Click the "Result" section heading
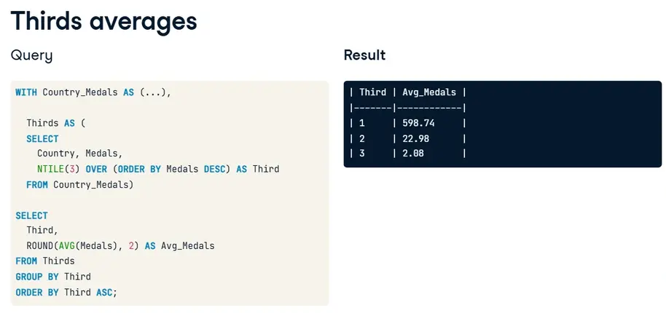 [364, 55]
